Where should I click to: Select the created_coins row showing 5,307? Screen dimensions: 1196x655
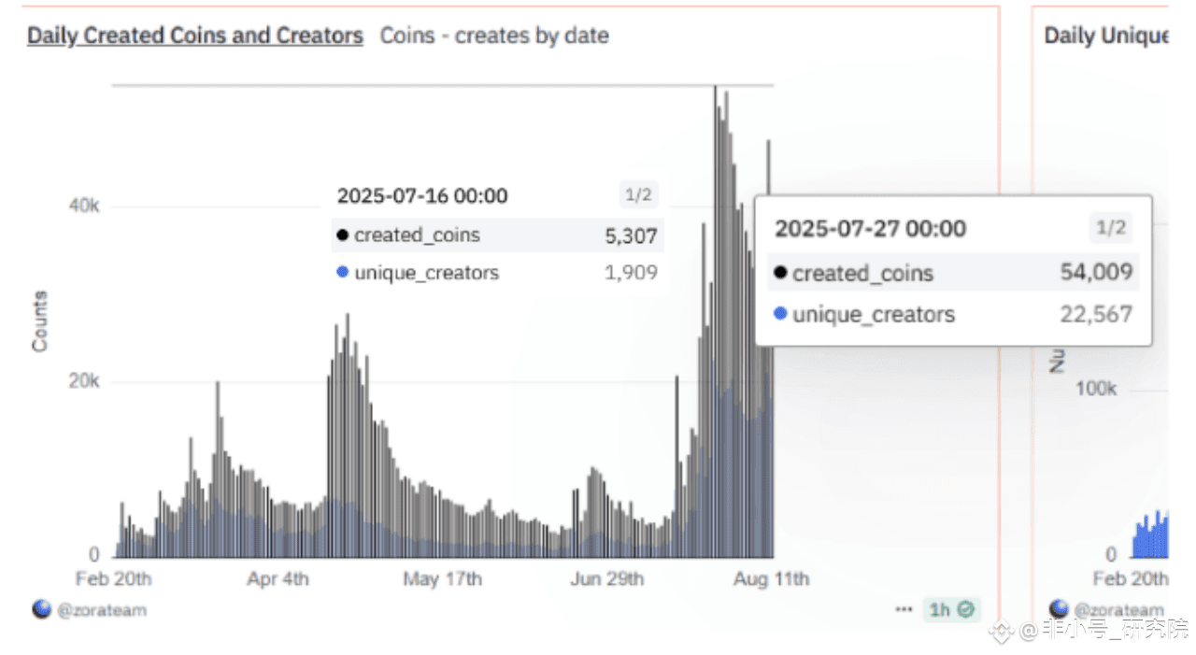click(498, 235)
